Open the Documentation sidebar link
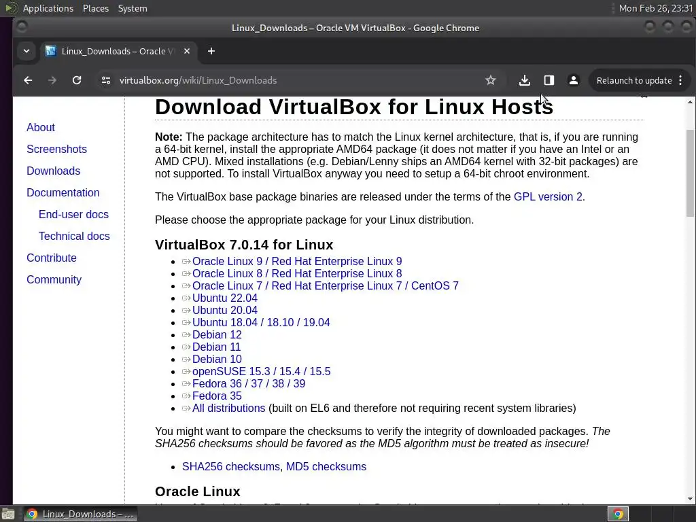 [63, 192]
